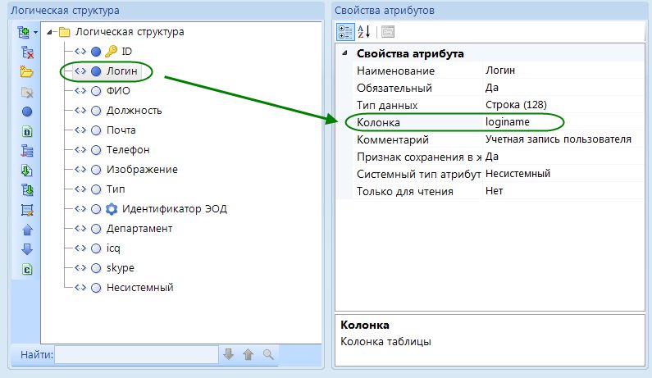
Task: Click the alphabetical A-Z sort icon
Action: tap(365, 32)
